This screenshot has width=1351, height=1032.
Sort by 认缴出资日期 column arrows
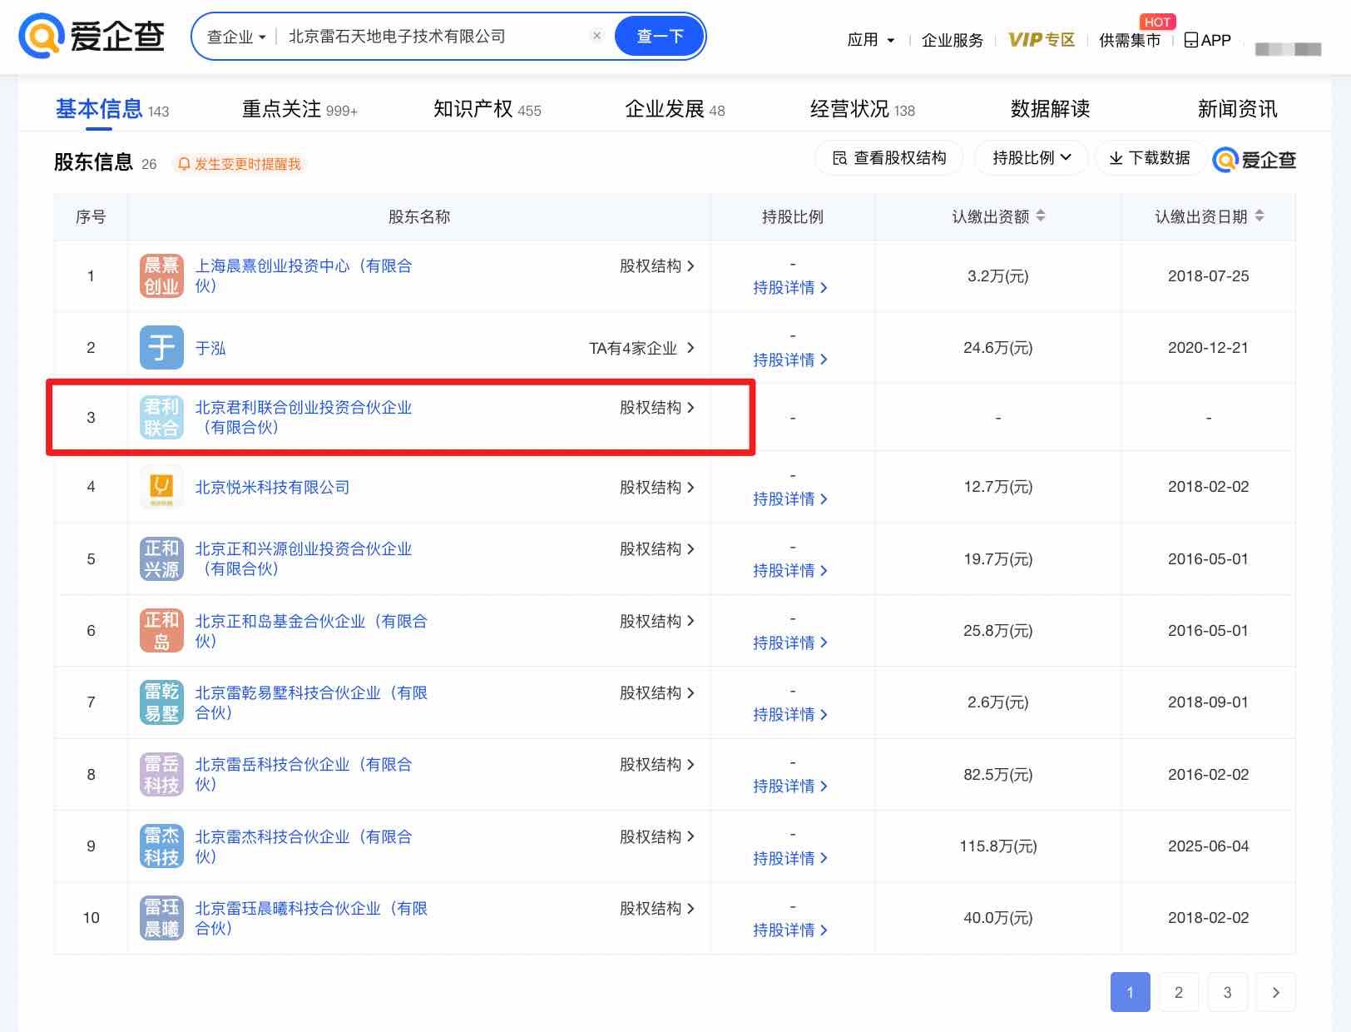pyautogui.click(x=1259, y=216)
